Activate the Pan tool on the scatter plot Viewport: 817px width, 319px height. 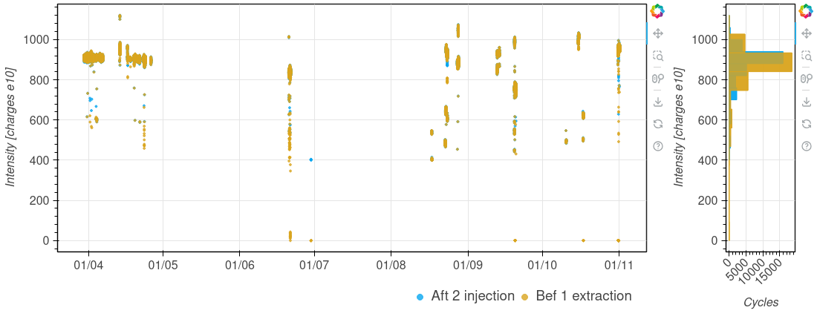[x=657, y=33]
